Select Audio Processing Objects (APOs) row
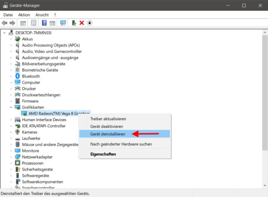268x197 pixels. 51,45
